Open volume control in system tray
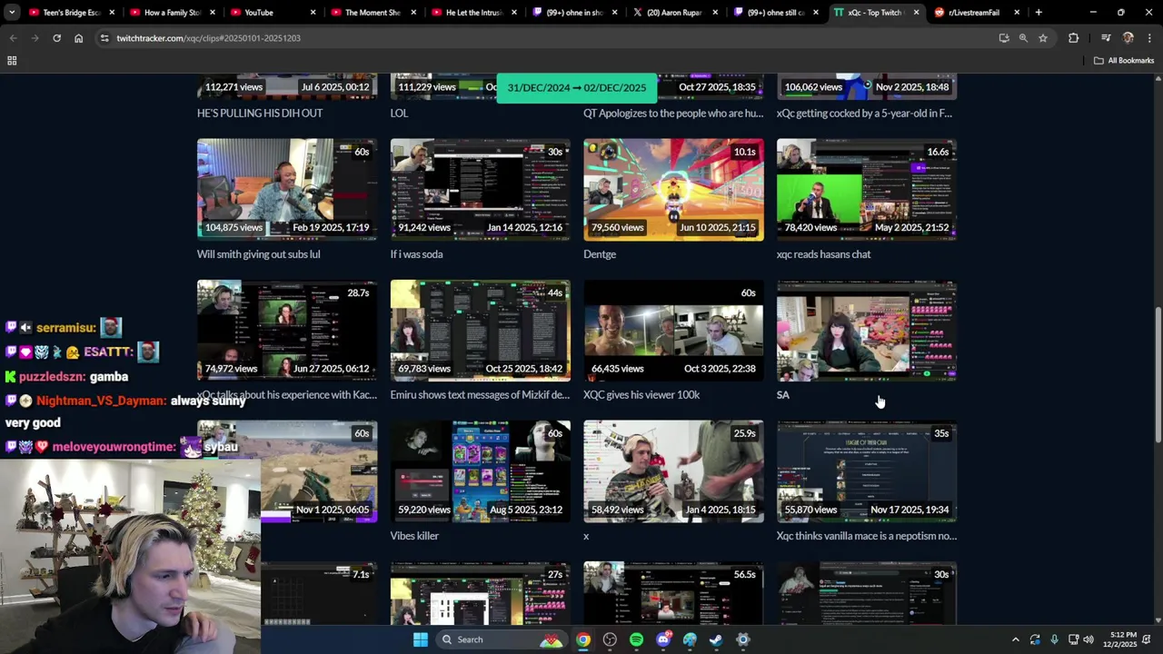The image size is (1163, 654). (1088, 639)
